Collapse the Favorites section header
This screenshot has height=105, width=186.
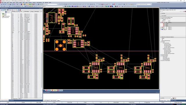click(161, 13)
